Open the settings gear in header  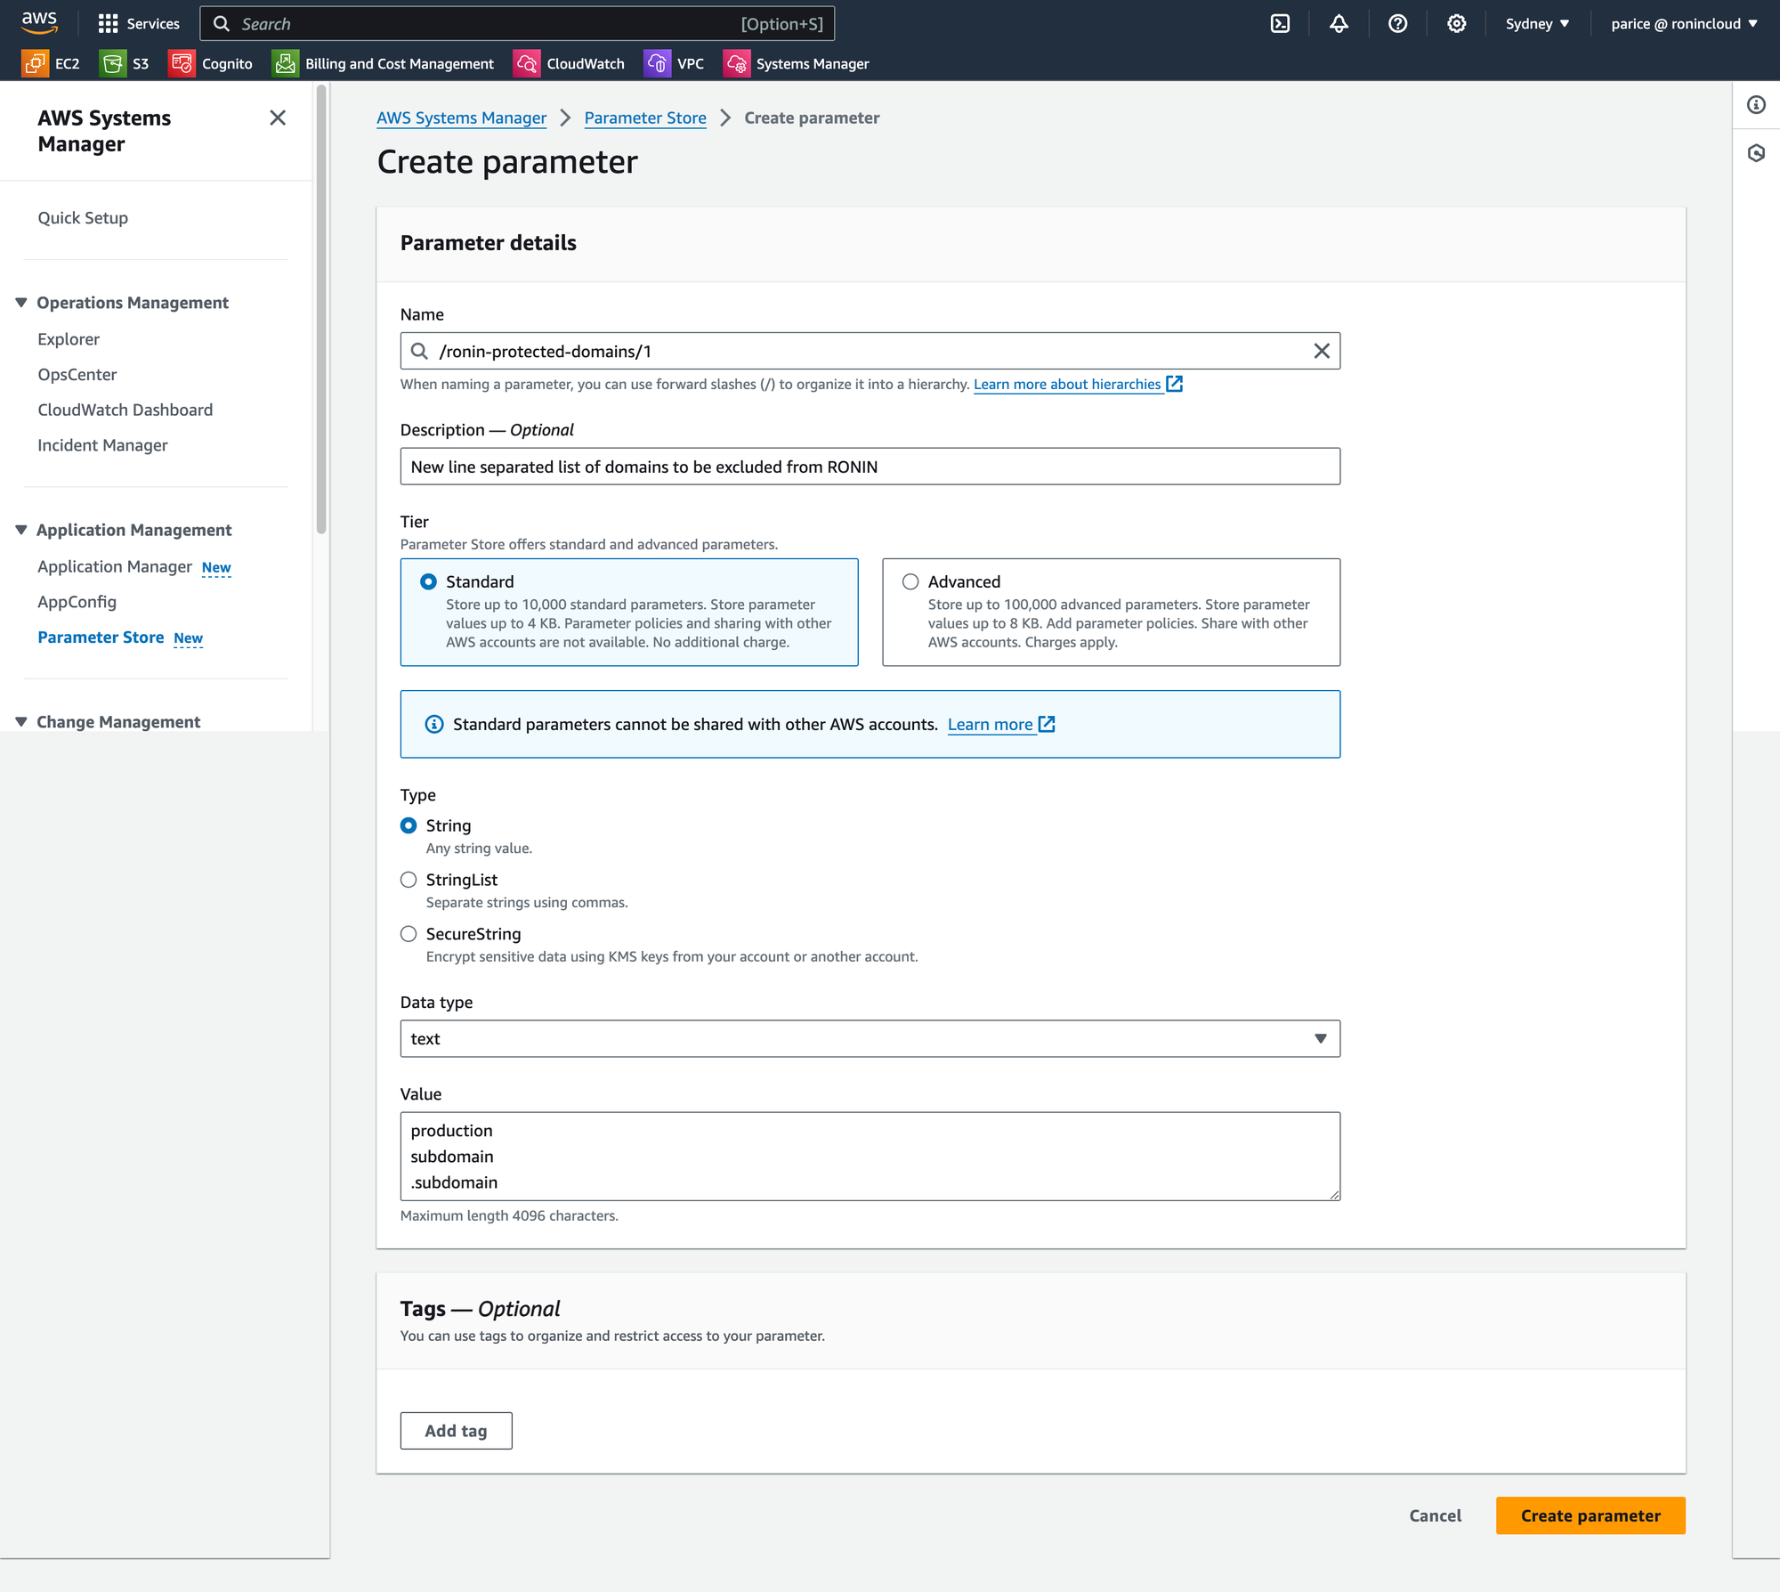[1456, 24]
